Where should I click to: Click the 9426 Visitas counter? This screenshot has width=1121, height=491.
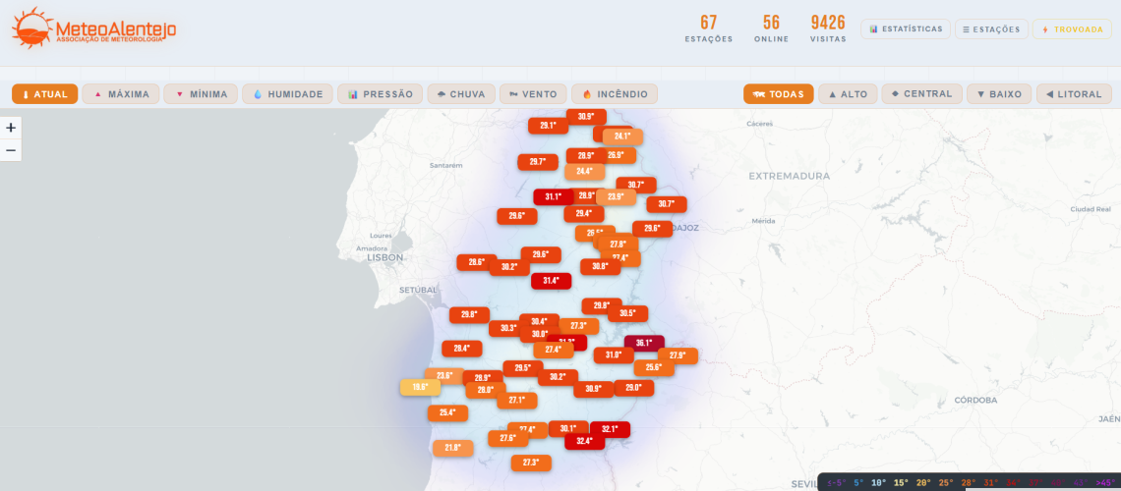[828, 28]
